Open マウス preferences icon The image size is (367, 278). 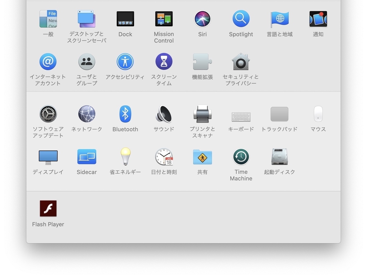318,114
